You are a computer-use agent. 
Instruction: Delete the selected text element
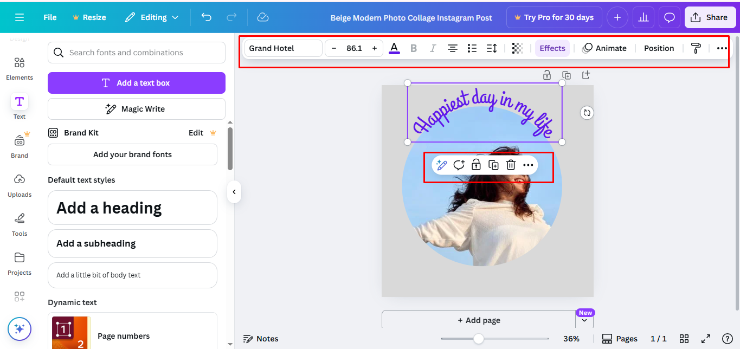coord(511,164)
